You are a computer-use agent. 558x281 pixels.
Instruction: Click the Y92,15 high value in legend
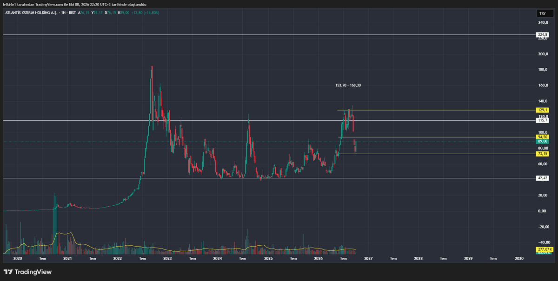pos(97,13)
